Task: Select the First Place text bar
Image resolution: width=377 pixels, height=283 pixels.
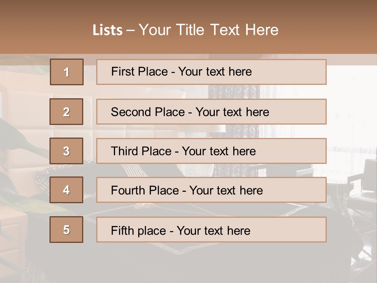Action: point(211,72)
